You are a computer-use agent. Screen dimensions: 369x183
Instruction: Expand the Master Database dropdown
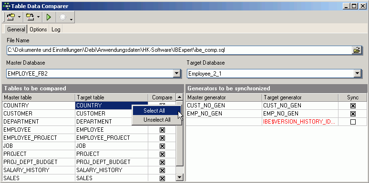click(x=176, y=74)
